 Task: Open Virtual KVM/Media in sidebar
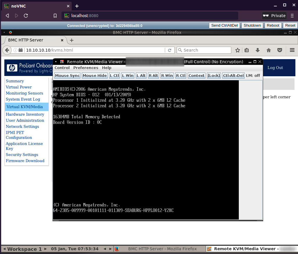25,107
